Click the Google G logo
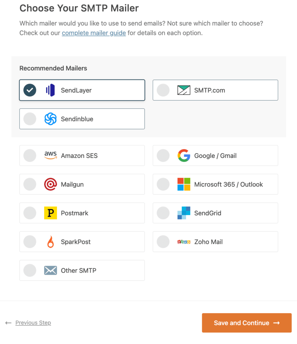The image size is (297, 344). tap(184, 156)
